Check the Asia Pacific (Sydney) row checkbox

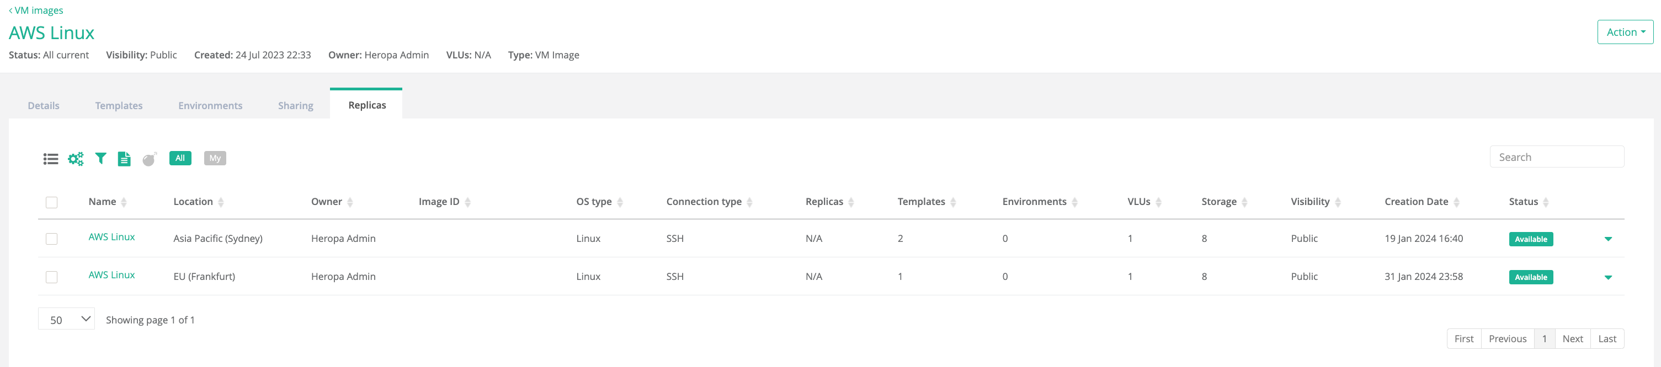coord(51,239)
